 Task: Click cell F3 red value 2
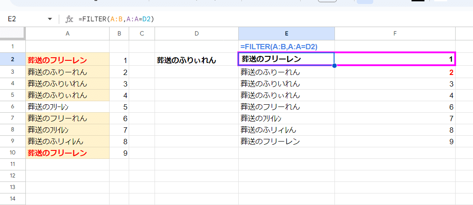pyautogui.click(x=395, y=72)
